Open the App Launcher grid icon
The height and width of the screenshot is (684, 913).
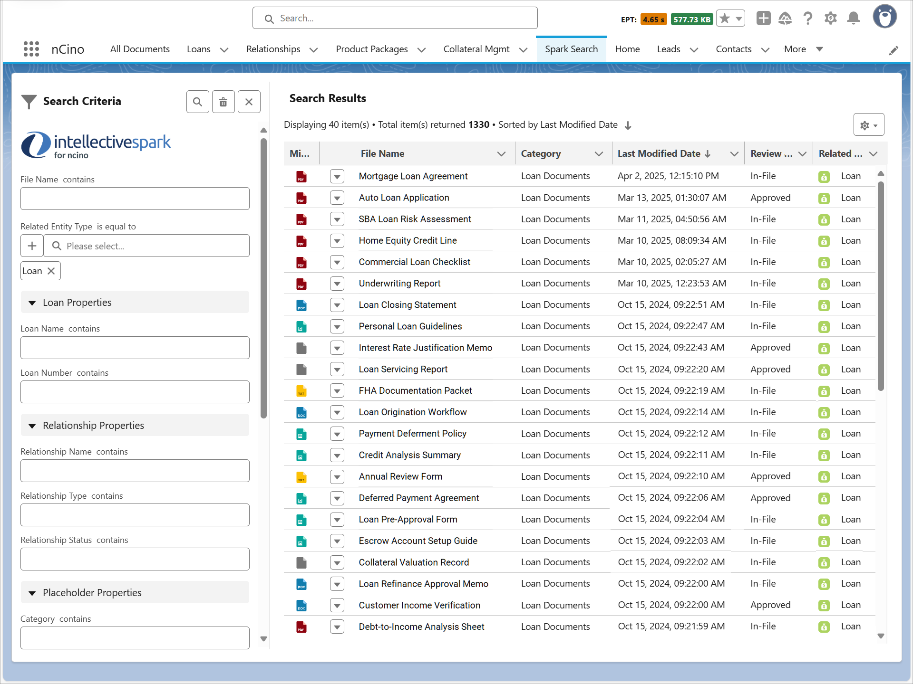click(x=31, y=49)
